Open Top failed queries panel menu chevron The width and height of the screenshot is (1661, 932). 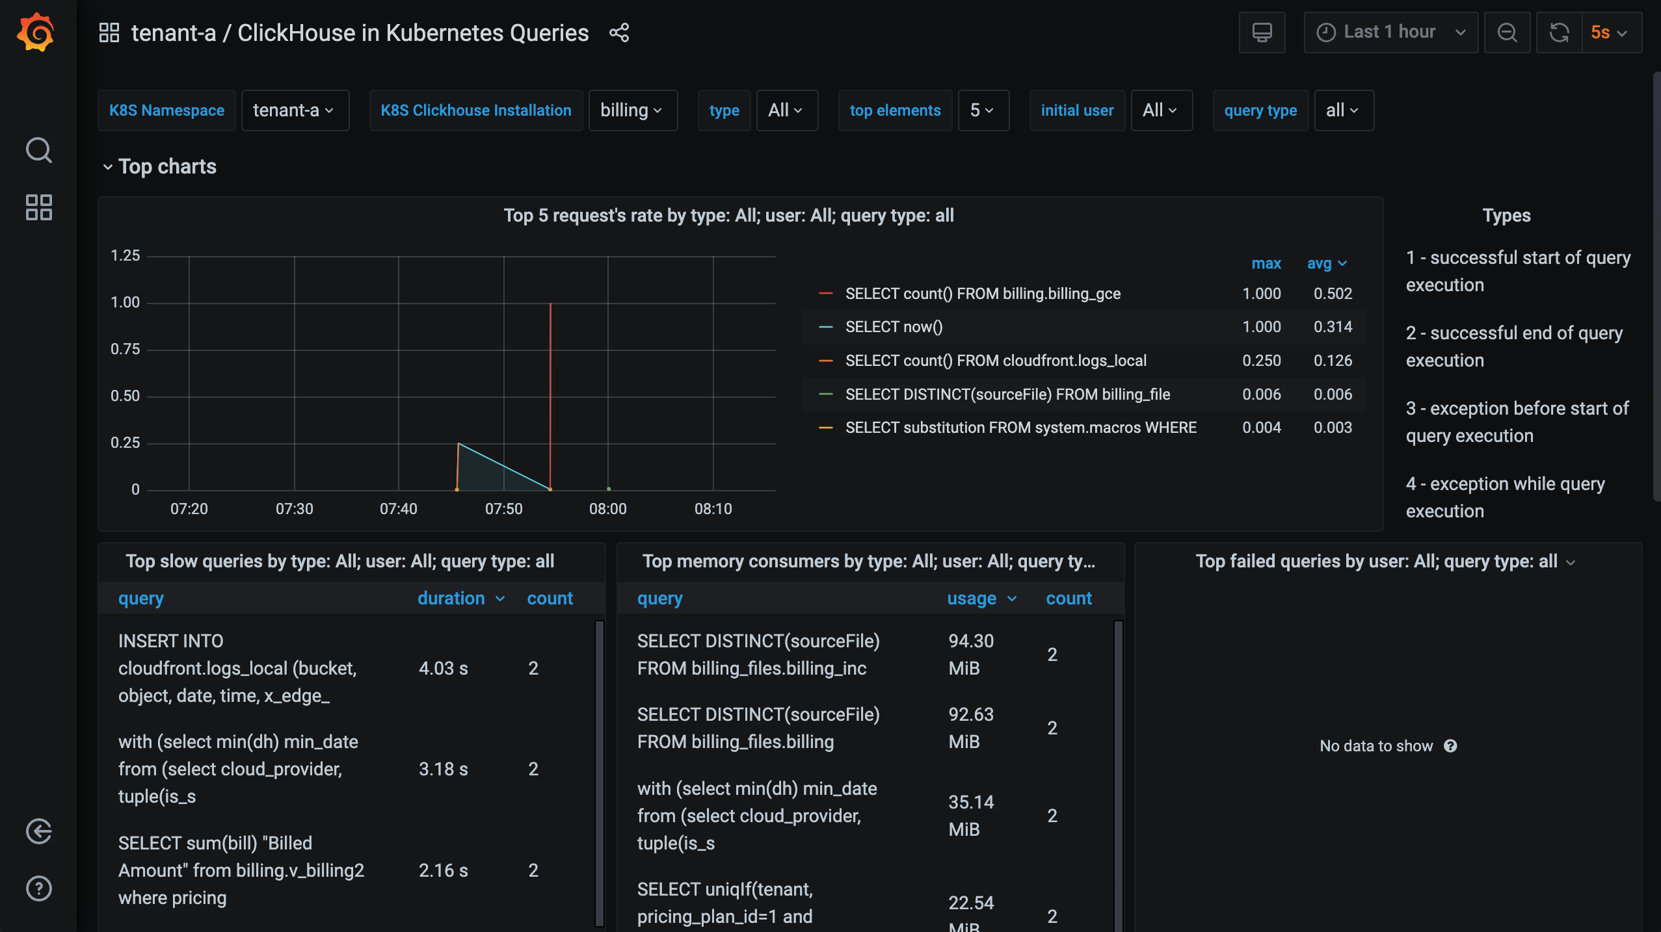pyautogui.click(x=1571, y=563)
